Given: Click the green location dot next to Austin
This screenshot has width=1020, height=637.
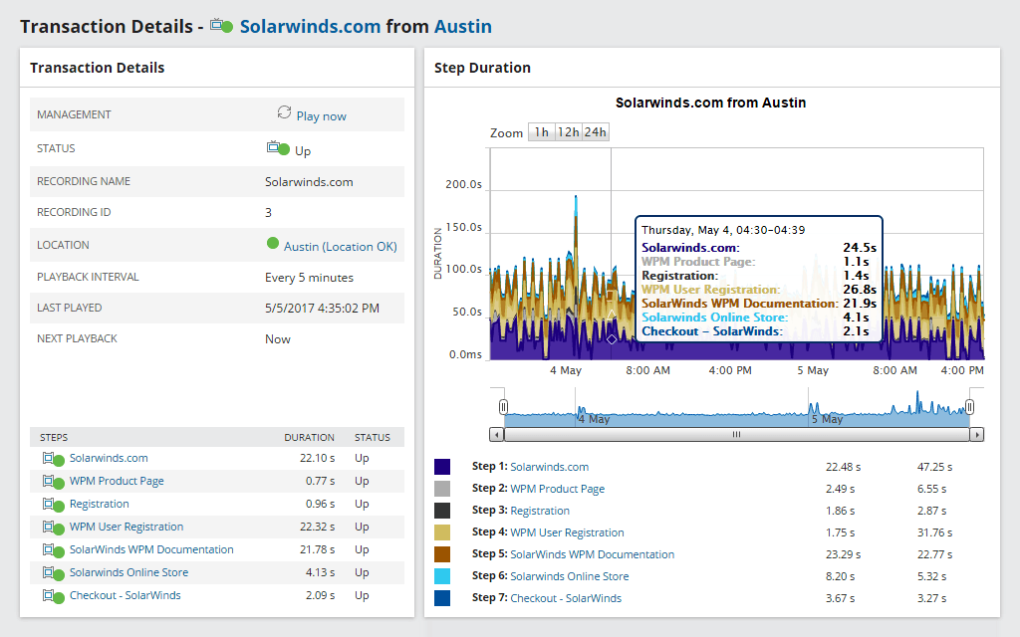Looking at the screenshot, I should [x=274, y=244].
